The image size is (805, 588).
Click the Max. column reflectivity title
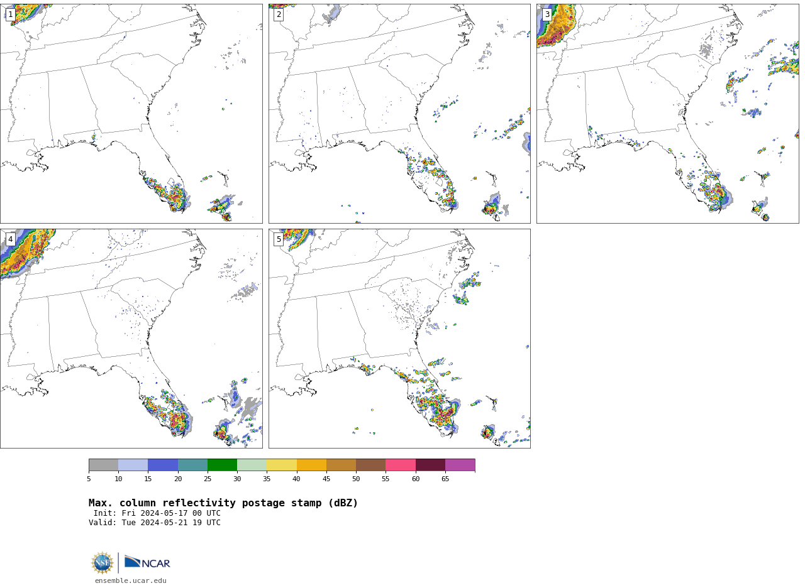223,503
